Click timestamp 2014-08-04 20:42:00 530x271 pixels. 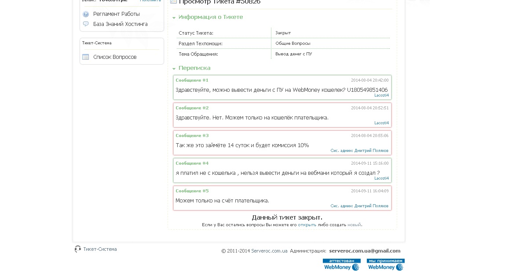click(369, 80)
